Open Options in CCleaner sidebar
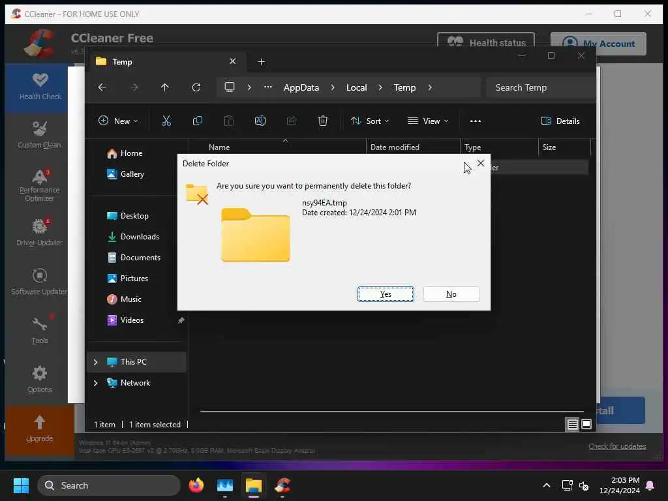The height and width of the screenshot is (501, 668). pos(39,379)
